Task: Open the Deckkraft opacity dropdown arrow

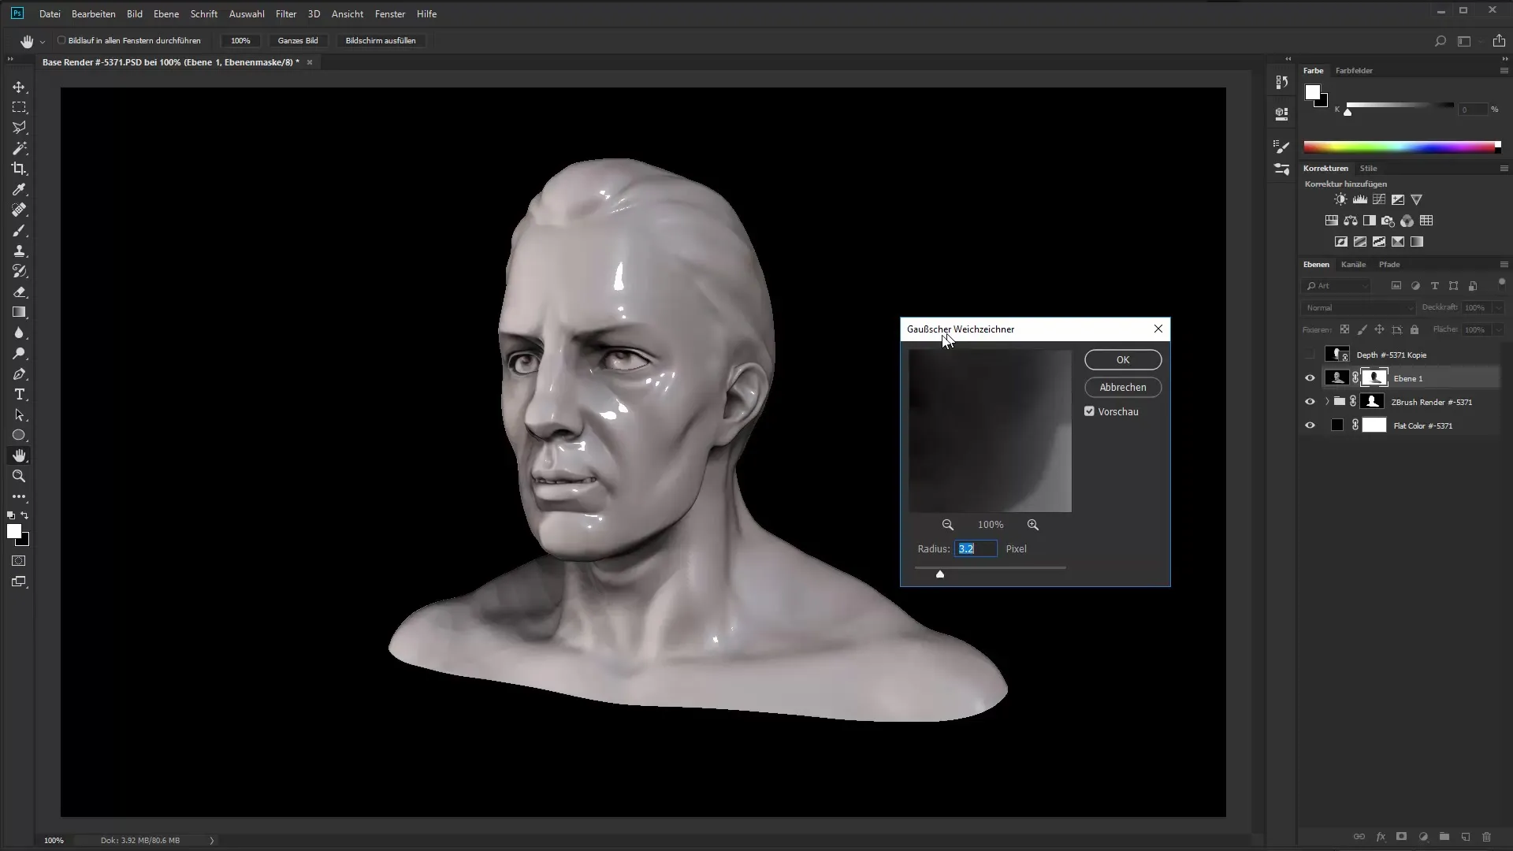Action: pos(1498,307)
